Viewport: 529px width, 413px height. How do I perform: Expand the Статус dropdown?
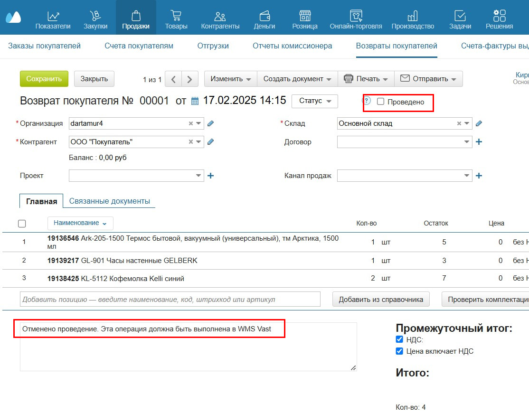(x=314, y=101)
